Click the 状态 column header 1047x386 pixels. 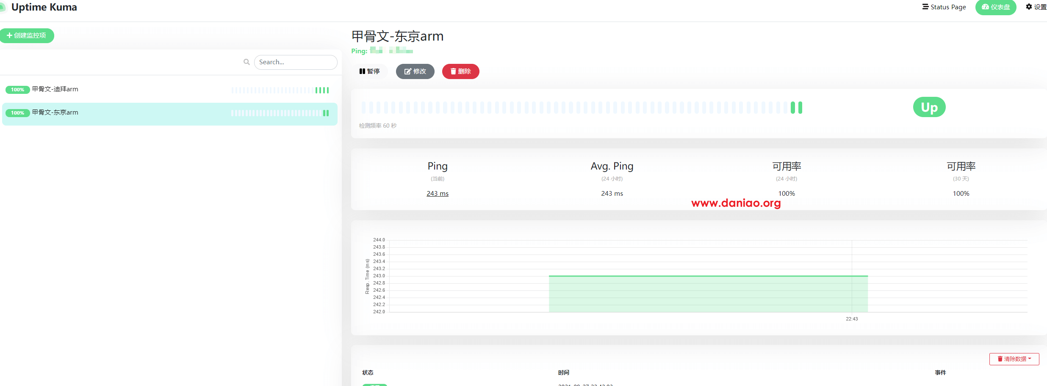pyautogui.click(x=368, y=372)
